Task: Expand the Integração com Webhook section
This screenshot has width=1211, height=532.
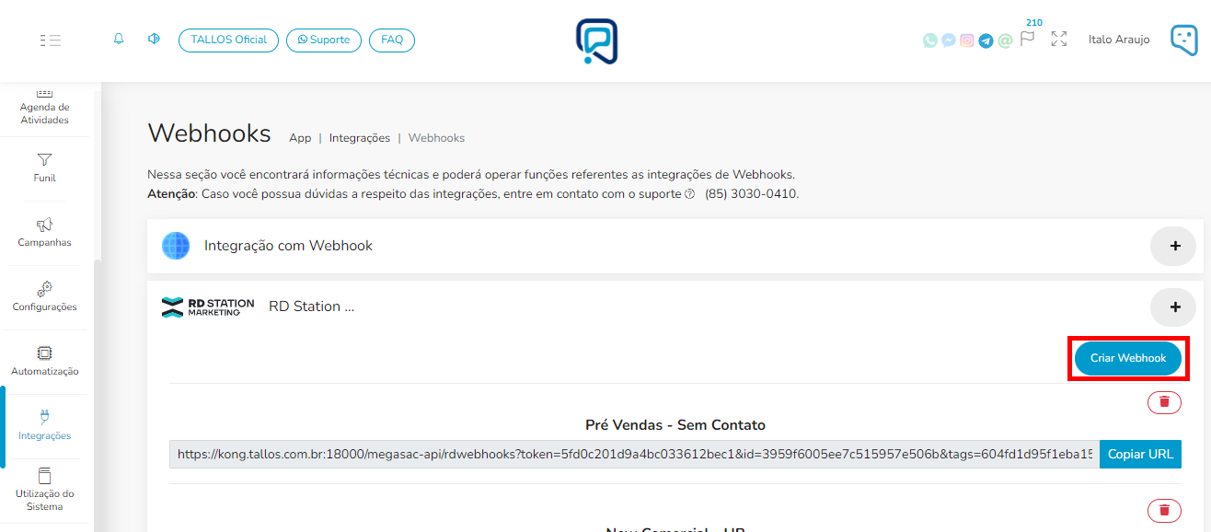Action: coord(1173,246)
